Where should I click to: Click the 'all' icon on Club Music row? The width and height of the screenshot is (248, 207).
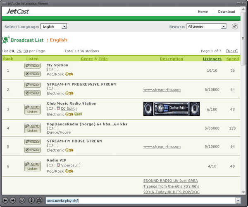[78, 114]
